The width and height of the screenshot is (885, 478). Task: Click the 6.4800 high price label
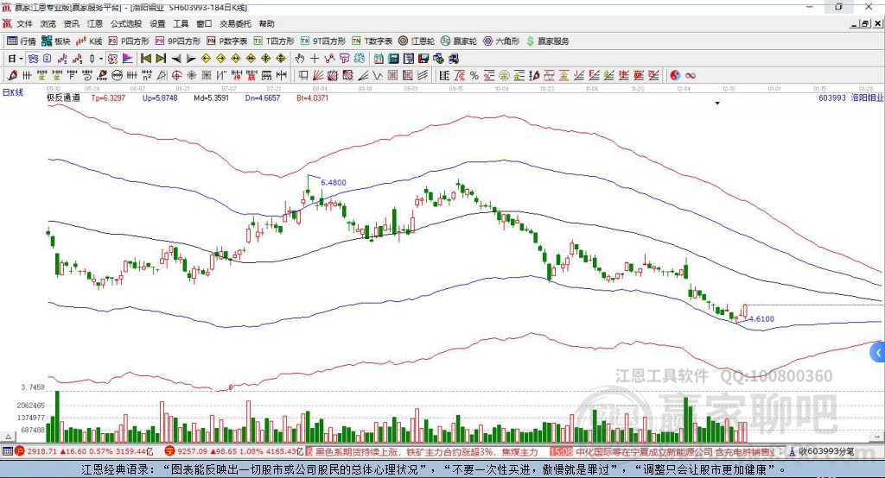[333, 183]
